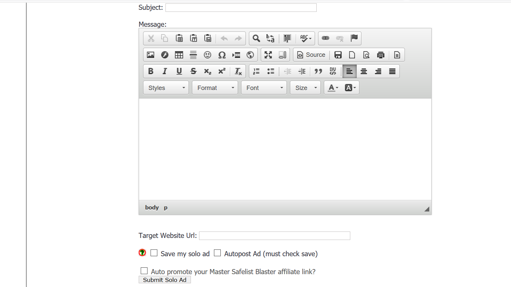Click the Bold formatting icon
Image resolution: width=511 pixels, height=287 pixels.
coord(151,71)
